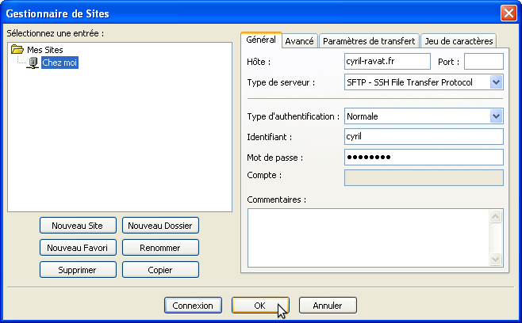The height and width of the screenshot is (323, 522).
Task: Click the Renommer button
Action: tap(160, 248)
